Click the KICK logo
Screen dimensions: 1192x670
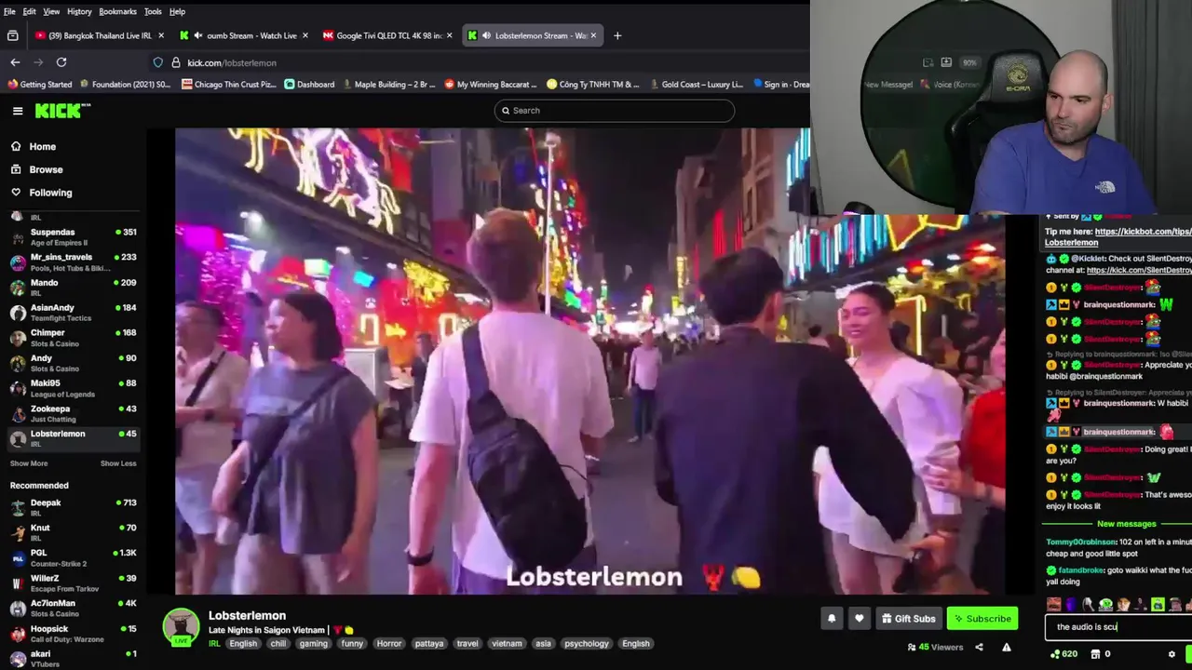[x=62, y=111]
